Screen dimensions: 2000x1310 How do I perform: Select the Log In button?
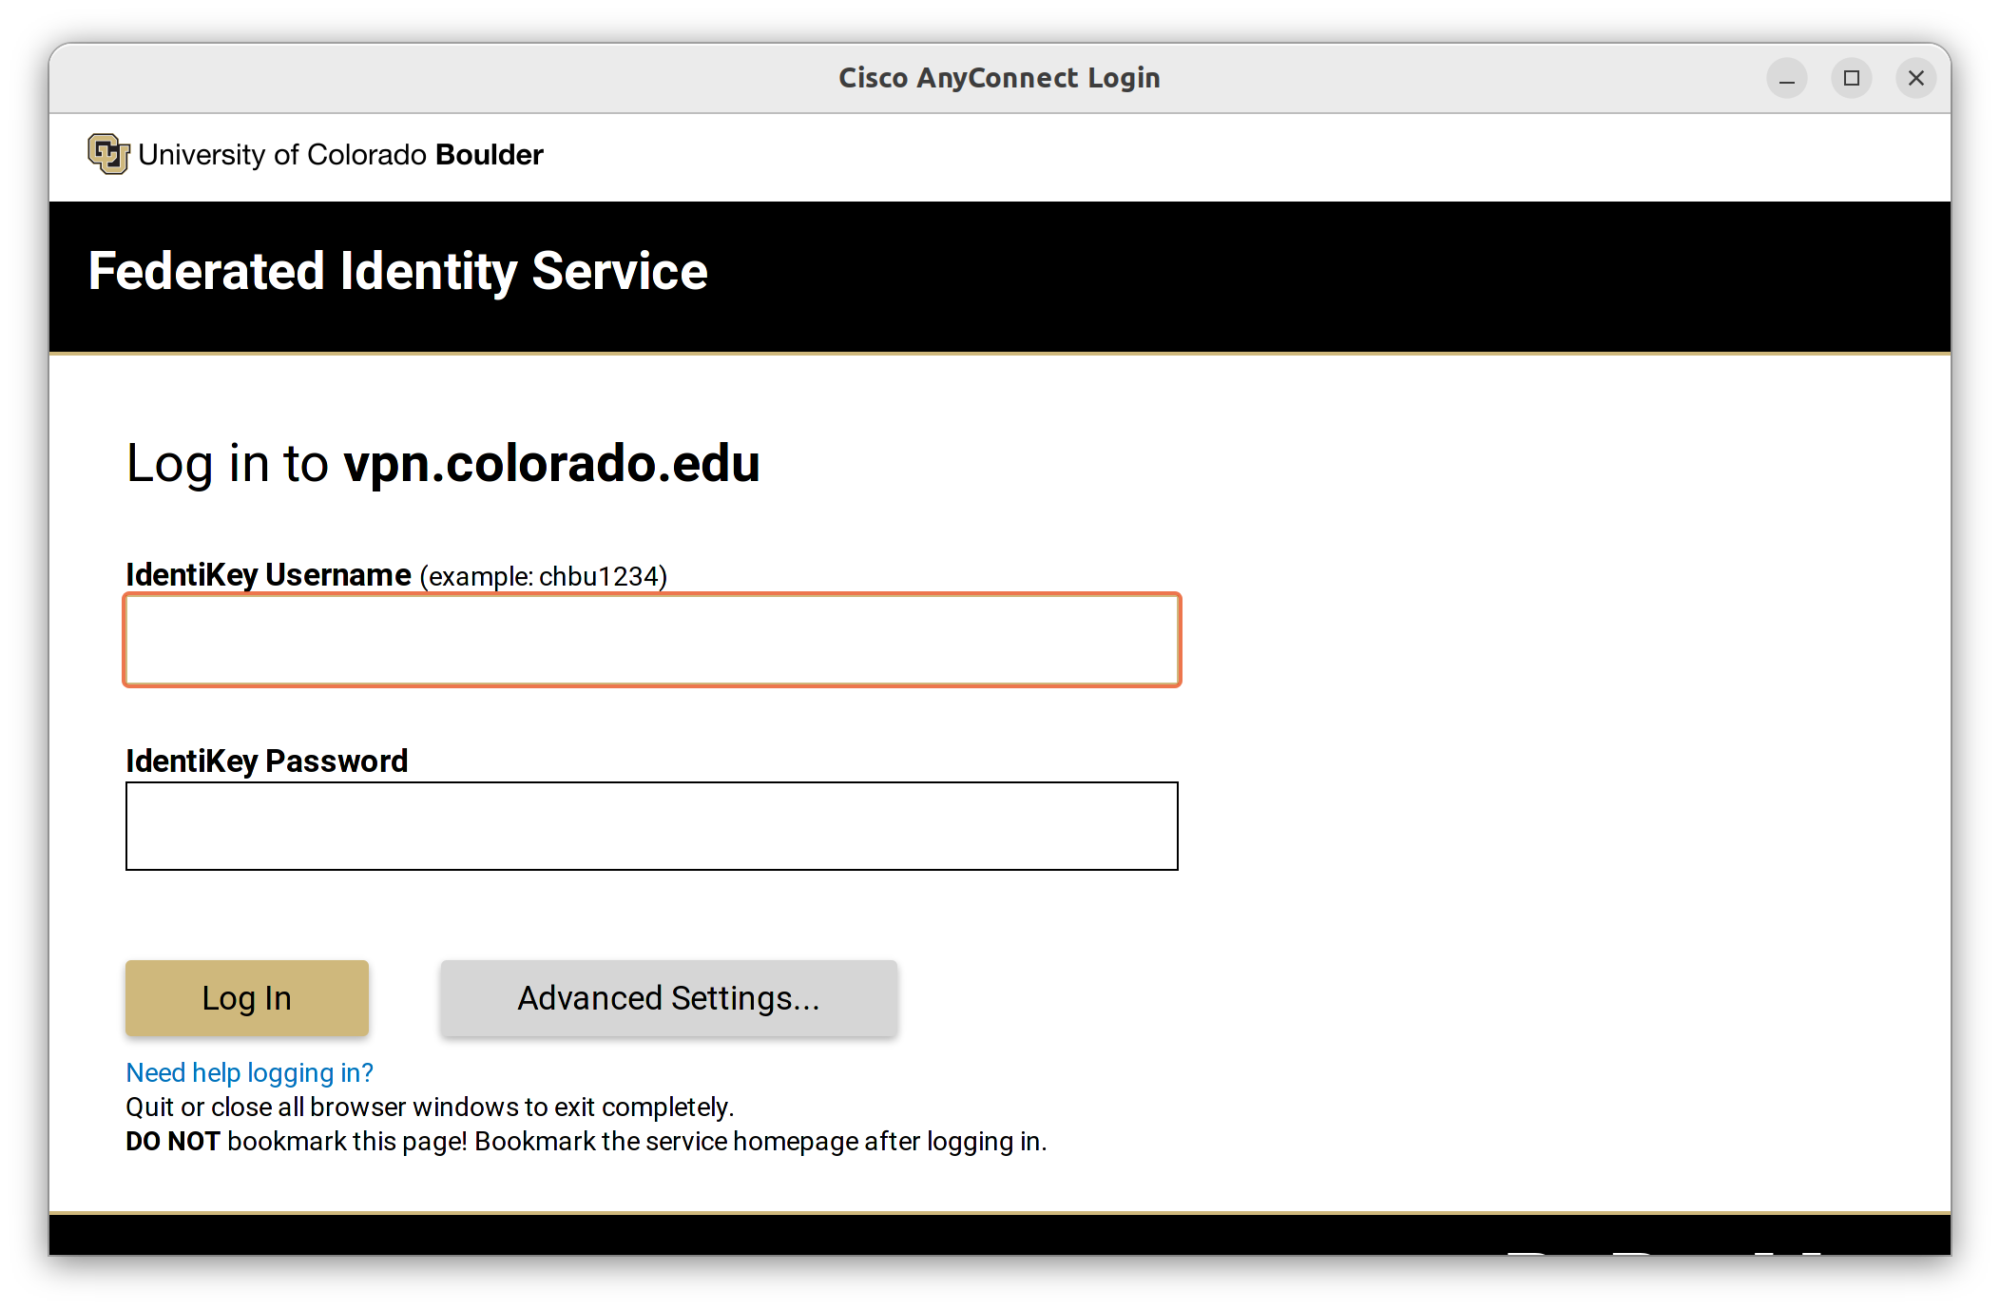click(246, 997)
